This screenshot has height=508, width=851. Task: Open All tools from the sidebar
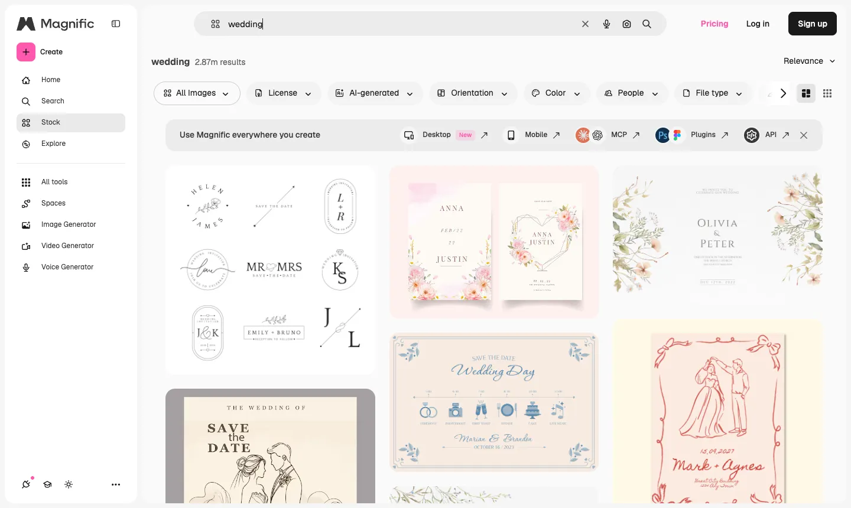point(71,182)
